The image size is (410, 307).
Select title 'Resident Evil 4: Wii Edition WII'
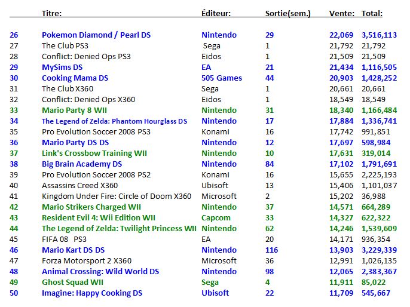tap(99, 218)
